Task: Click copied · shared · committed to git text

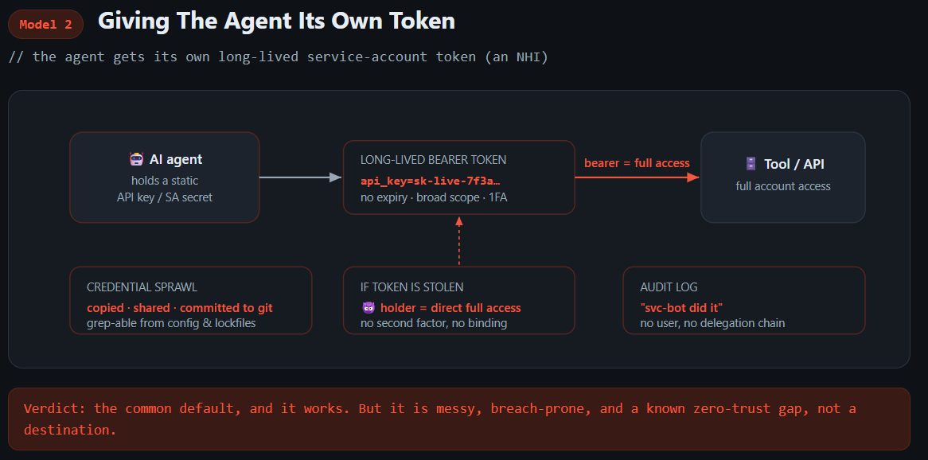Action: [180, 308]
